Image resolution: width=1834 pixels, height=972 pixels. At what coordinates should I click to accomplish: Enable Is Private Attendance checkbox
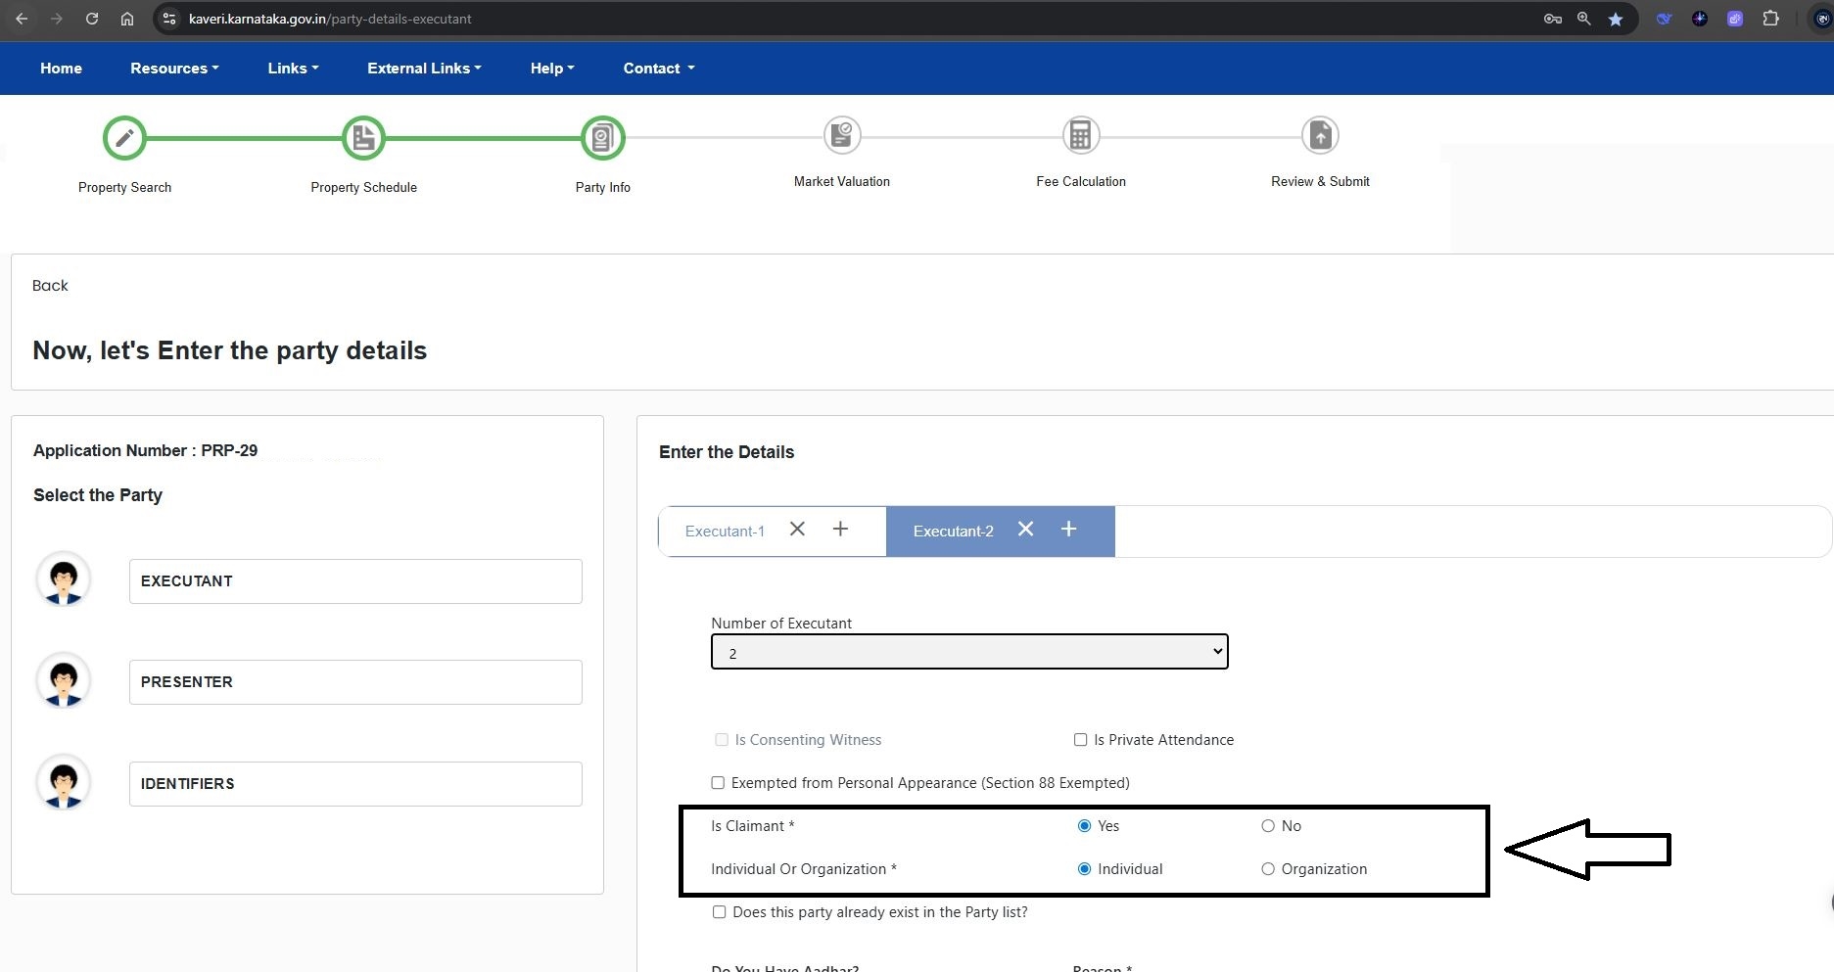[1080, 740]
